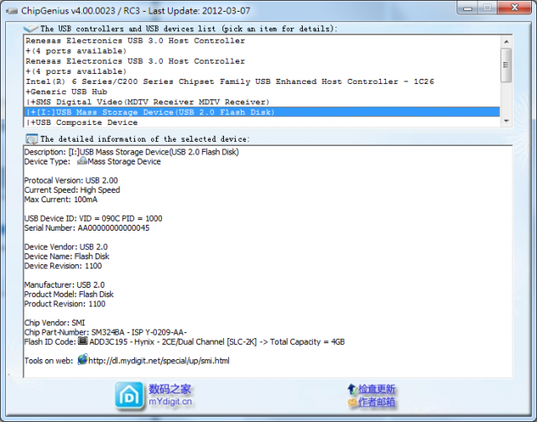Click the globe icon beside tools URL
Viewport: 537px width, 422px height.
tap(82, 360)
